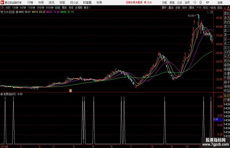
Task: Click the 股票指标网 indicator name label
Action: tap(9, 94)
